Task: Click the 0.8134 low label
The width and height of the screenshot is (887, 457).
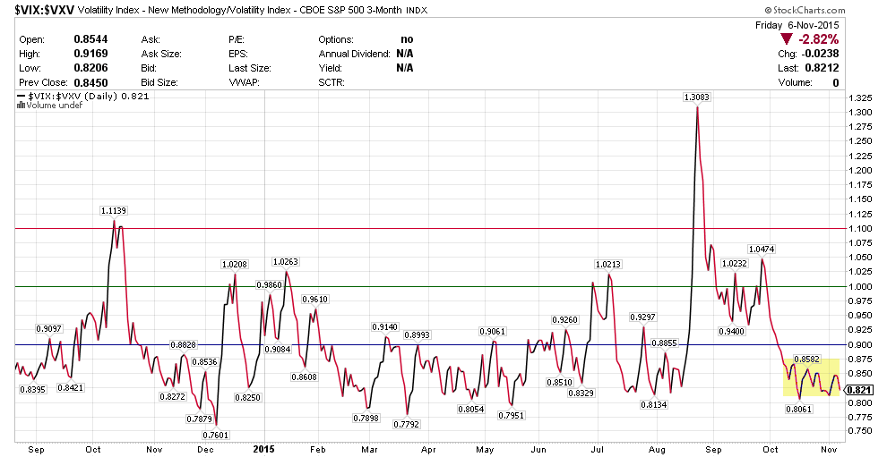Action: 653,404
